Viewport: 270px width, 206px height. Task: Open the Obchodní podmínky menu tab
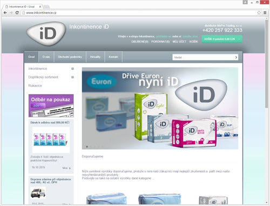[70, 57]
